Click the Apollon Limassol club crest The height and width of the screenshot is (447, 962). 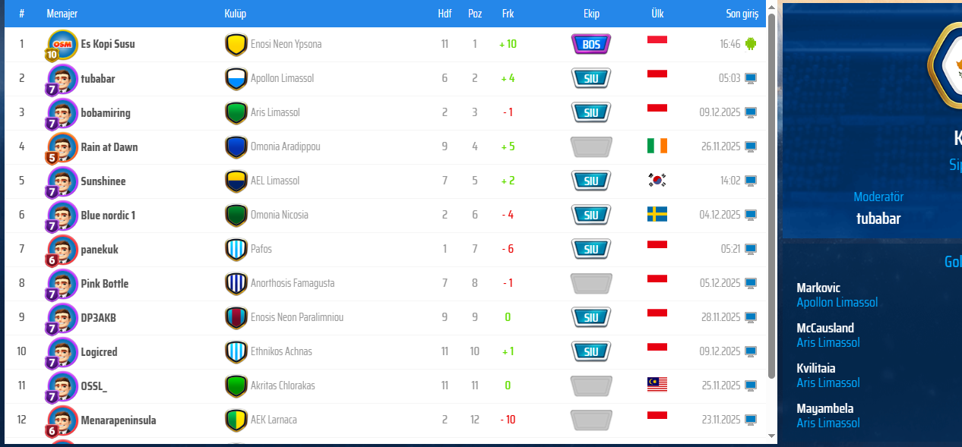click(x=236, y=78)
